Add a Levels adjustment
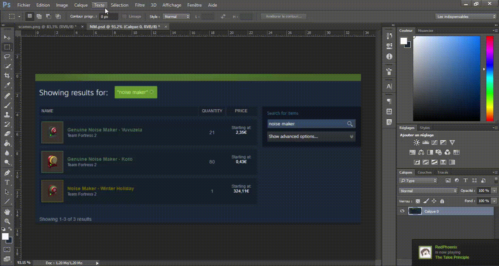This screenshot has height=266, width=499. (x=425, y=143)
